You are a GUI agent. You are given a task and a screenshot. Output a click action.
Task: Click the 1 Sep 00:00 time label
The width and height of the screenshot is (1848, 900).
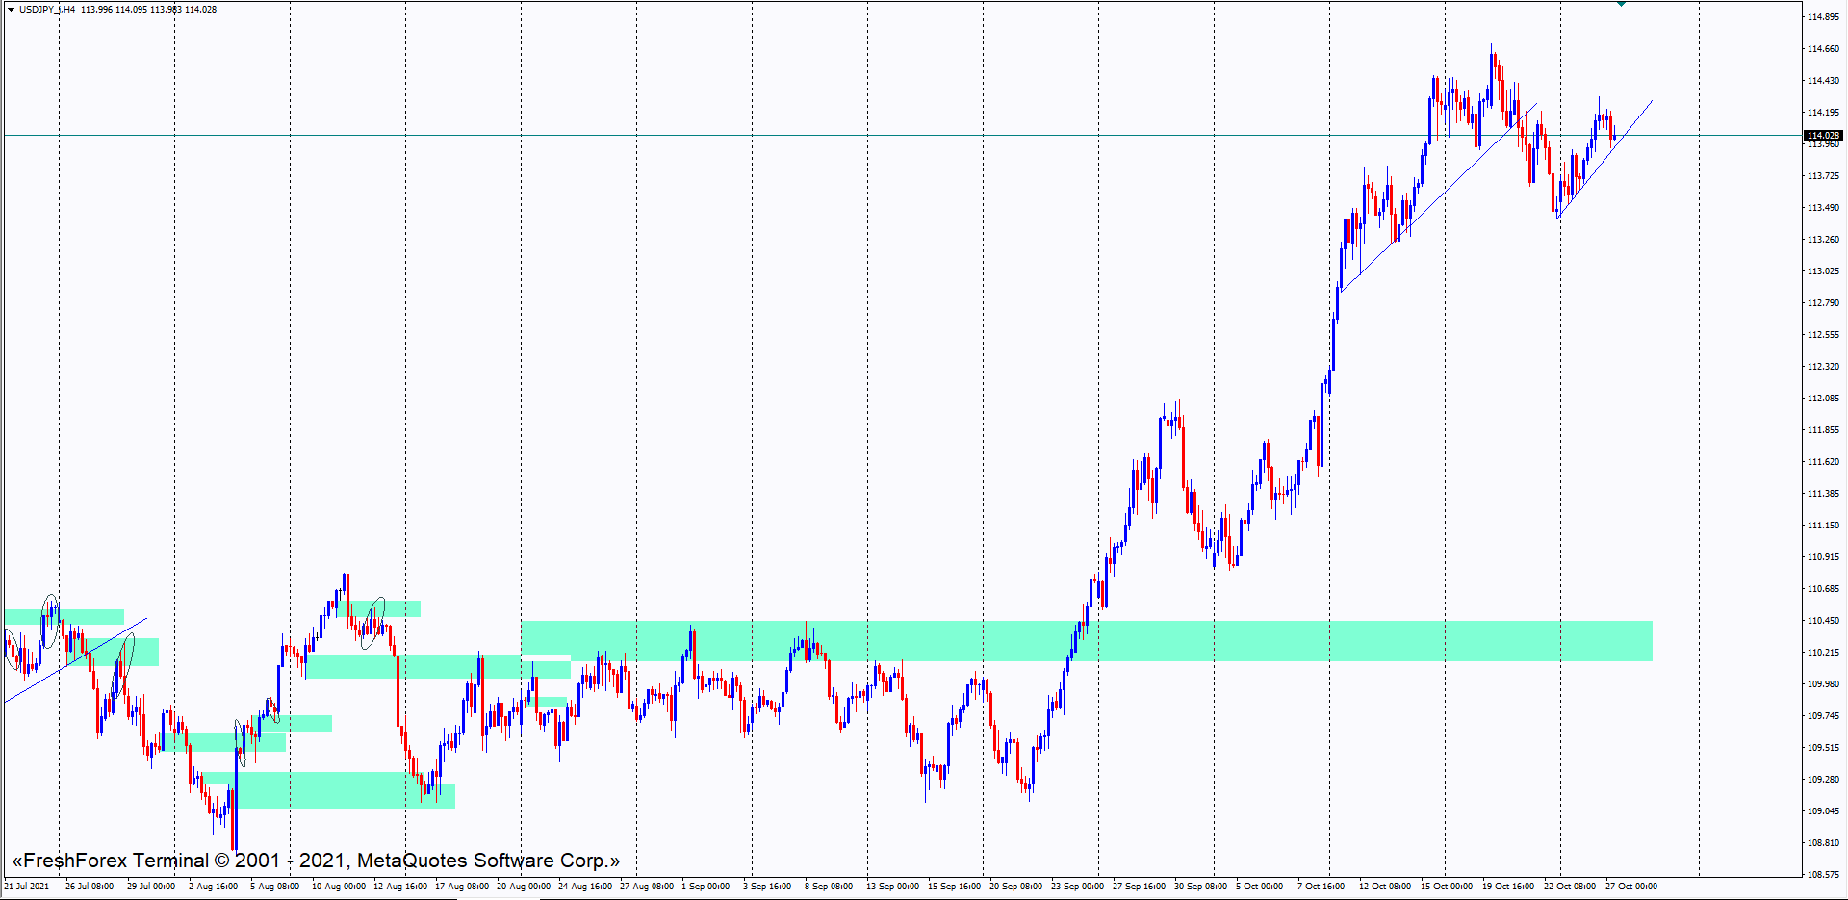[706, 887]
